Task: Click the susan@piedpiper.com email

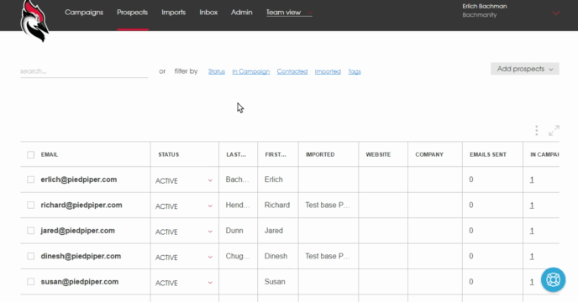Action: (x=80, y=282)
